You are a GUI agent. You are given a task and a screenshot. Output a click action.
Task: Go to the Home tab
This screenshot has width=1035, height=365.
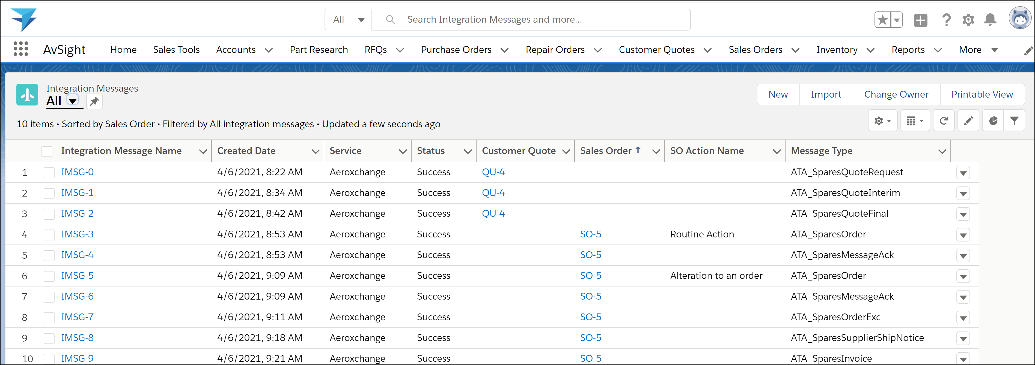pos(123,50)
